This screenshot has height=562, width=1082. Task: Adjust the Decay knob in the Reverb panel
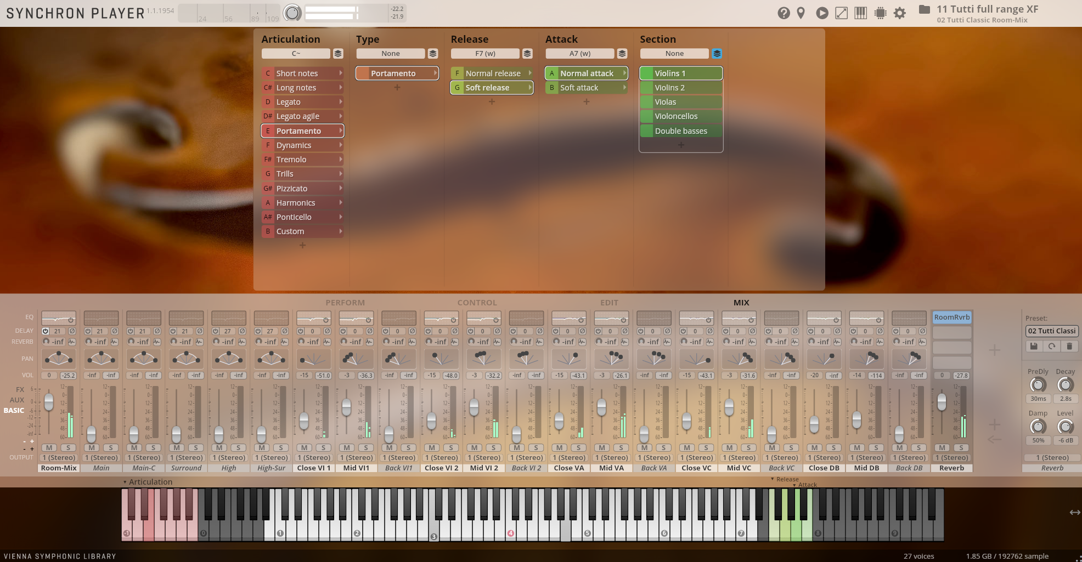pos(1065,385)
